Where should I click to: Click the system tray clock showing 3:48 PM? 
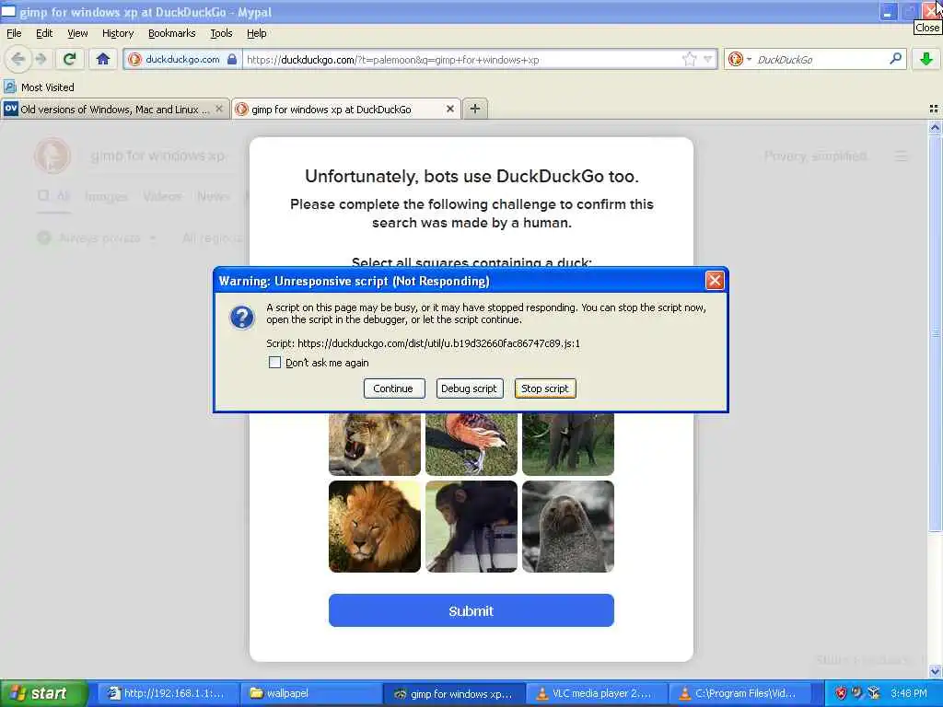coord(909,693)
